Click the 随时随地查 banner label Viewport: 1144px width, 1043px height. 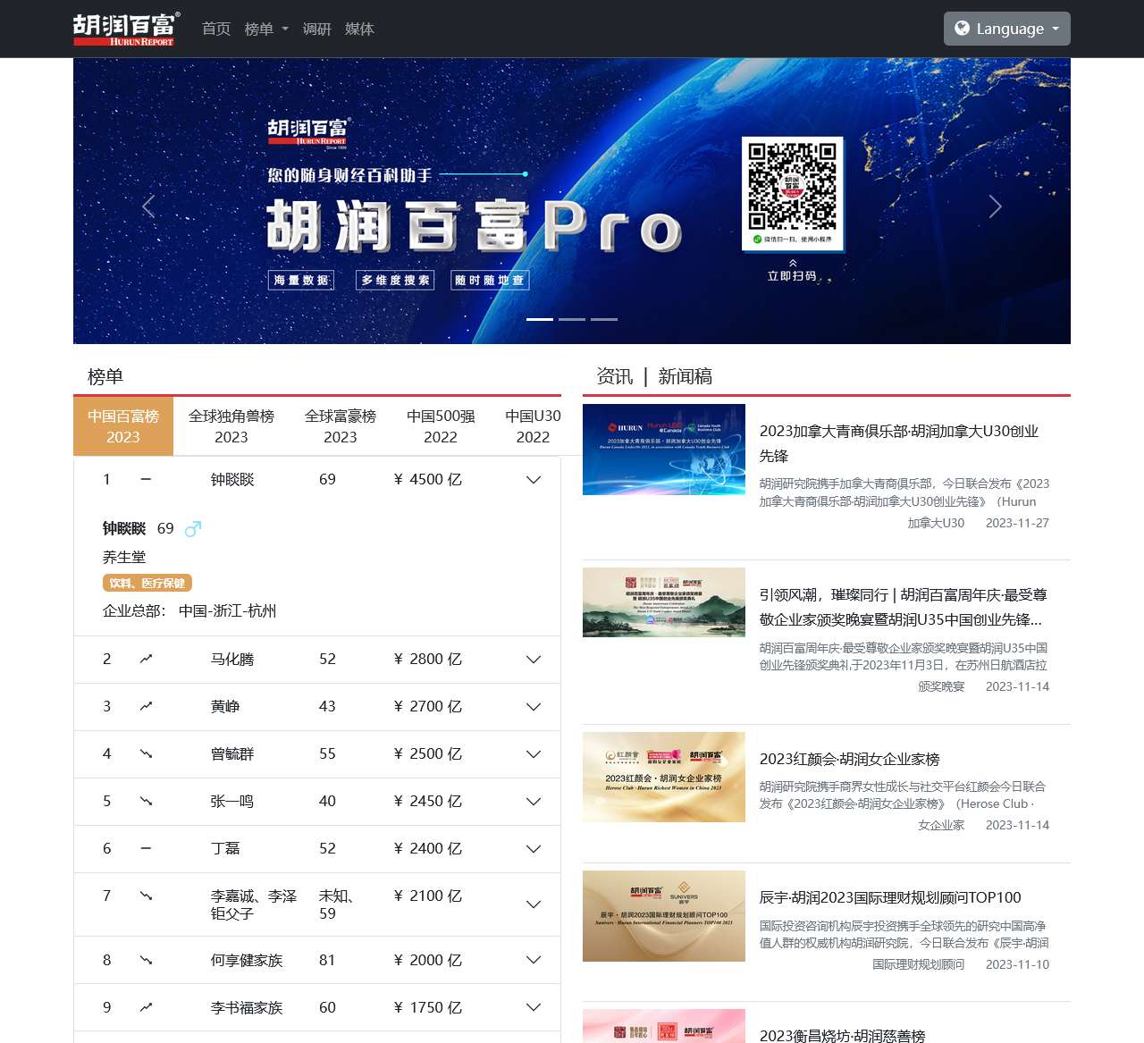(490, 280)
